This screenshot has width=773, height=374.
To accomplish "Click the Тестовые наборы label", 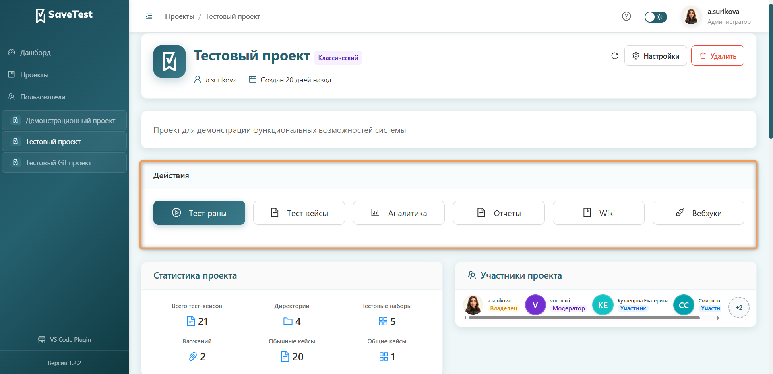I will (x=386, y=306).
